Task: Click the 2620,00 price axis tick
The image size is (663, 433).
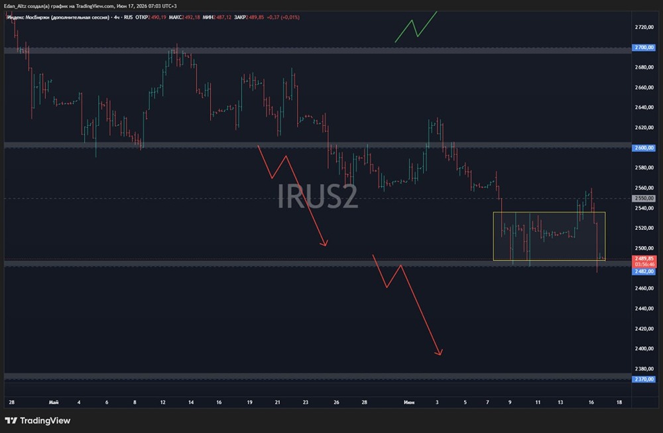Action: (x=644, y=128)
